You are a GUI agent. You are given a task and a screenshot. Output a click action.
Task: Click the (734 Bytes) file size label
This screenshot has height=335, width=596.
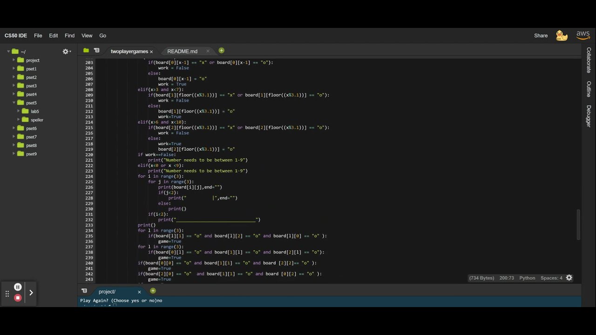481,278
